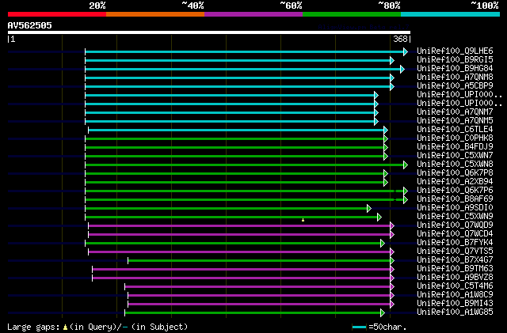Select the UniRef100_C0PHK8 label
The image size is (507, 333).
(x=455, y=138)
